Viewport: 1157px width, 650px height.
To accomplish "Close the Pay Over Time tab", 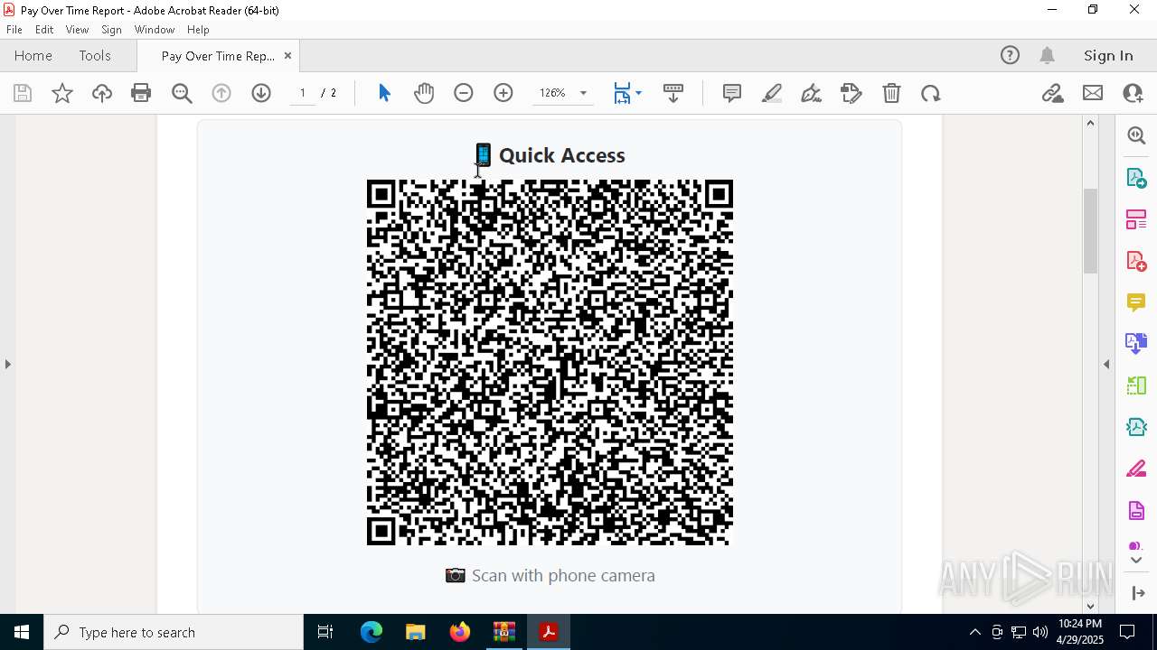I will coord(287,56).
